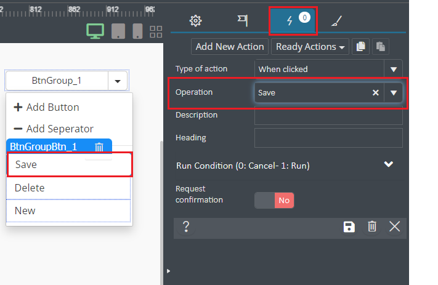Expand Run Condition section chevron

click(389, 164)
